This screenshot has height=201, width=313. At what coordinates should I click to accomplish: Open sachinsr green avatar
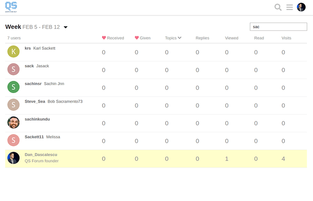[x=13, y=87]
